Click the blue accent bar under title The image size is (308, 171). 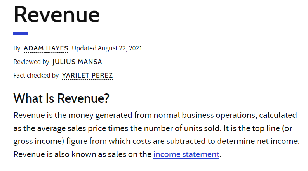pos(21,33)
